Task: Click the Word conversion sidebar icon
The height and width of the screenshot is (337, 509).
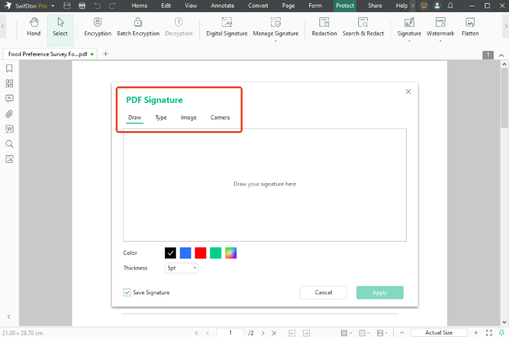Action: click(x=10, y=129)
